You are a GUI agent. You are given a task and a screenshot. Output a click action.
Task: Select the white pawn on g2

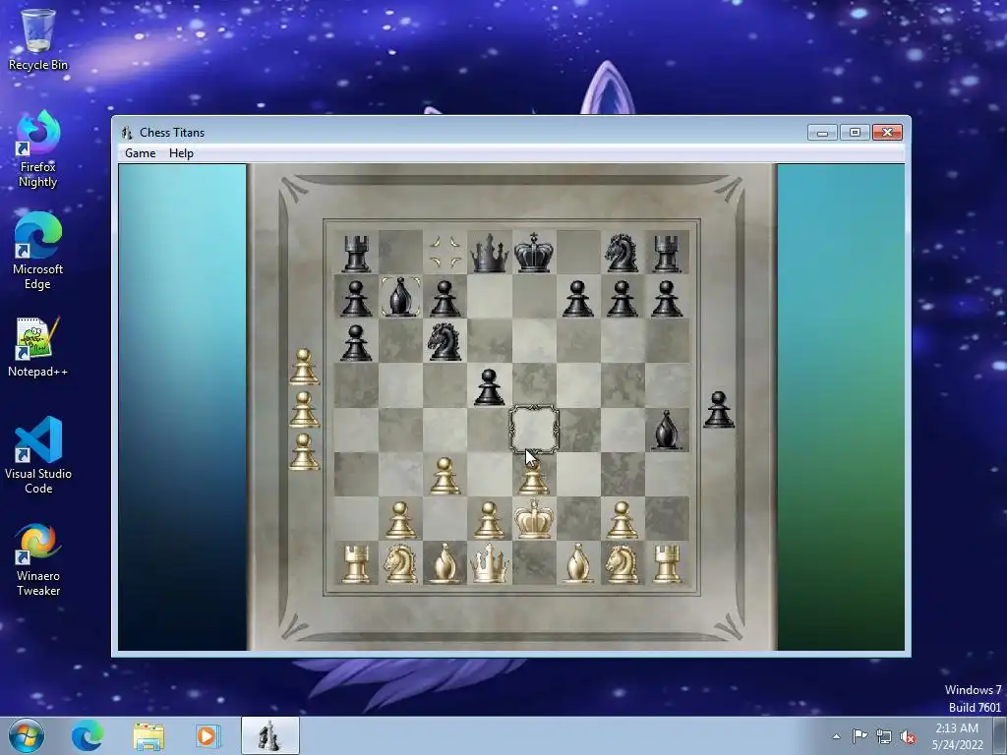(622, 519)
